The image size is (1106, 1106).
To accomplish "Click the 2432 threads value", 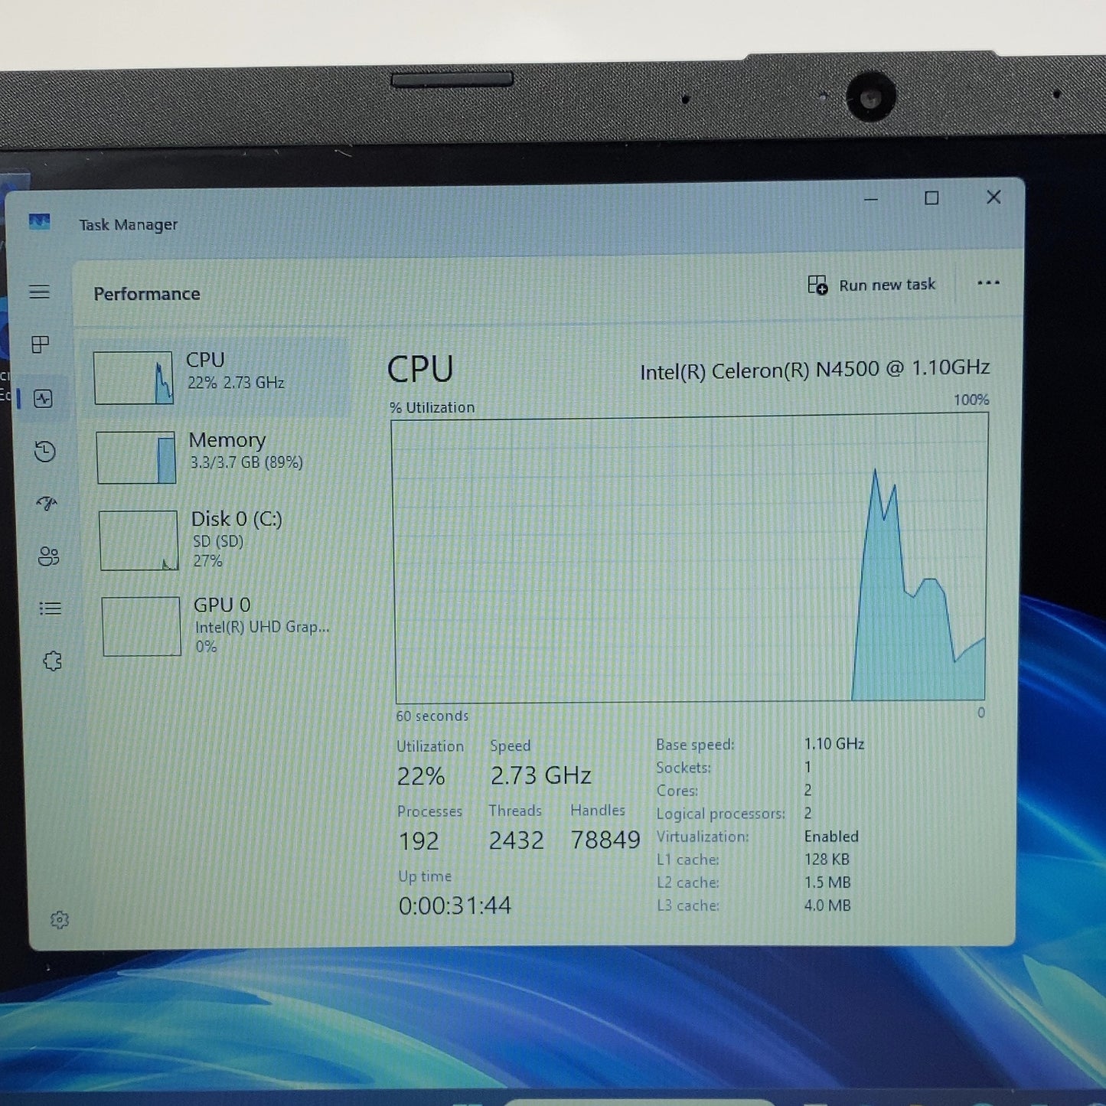I will point(516,840).
